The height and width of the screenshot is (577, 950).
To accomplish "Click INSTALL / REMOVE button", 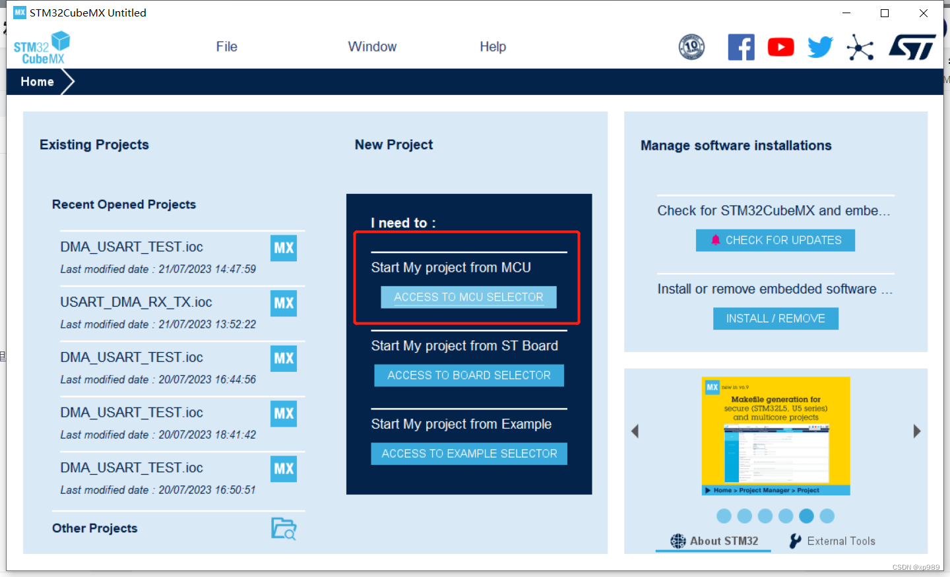I will [775, 319].
